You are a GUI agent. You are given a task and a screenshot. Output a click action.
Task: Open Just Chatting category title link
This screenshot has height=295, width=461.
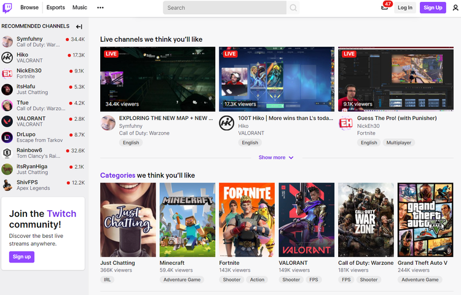coord(117,263)
